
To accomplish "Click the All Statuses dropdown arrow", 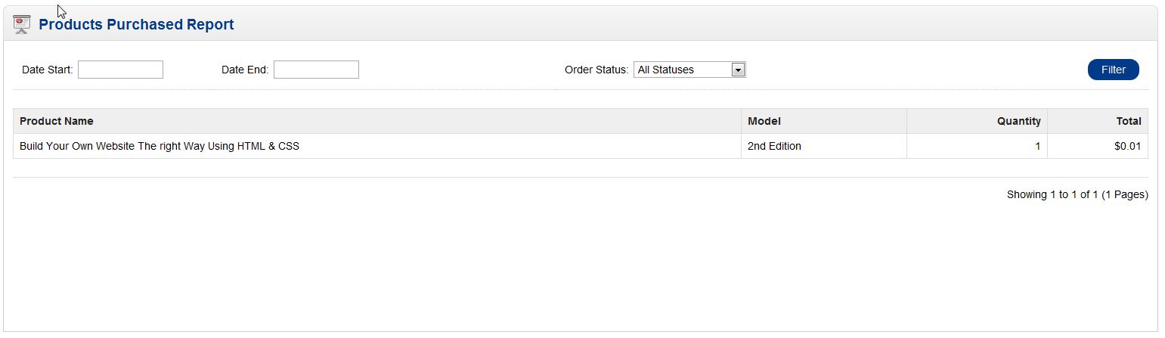I will point(739,70).
